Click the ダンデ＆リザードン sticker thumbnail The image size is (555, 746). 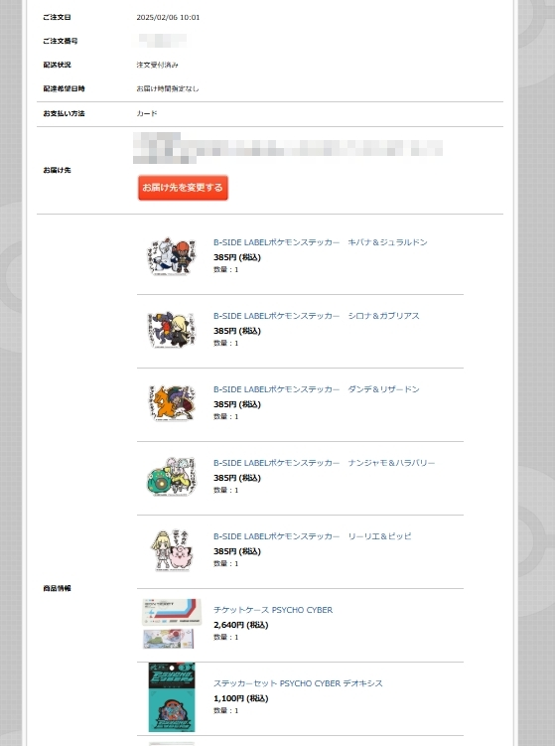coord(172,403)
